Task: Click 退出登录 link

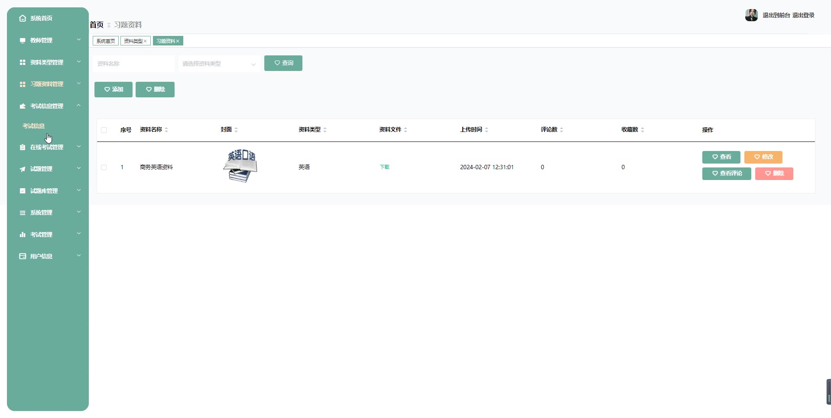Action: click(x=804, y=15)
